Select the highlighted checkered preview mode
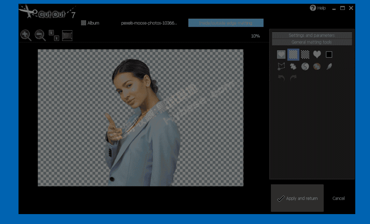 click(293, 55)
